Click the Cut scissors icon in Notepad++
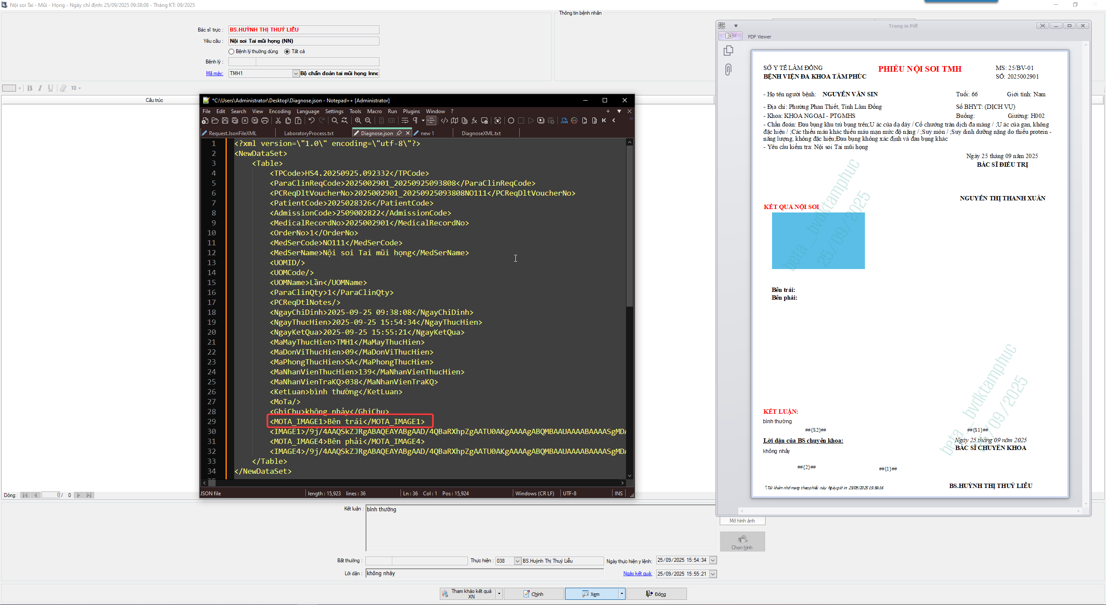The width and height of the screenshot is (1106, 605). coord(278,121)
